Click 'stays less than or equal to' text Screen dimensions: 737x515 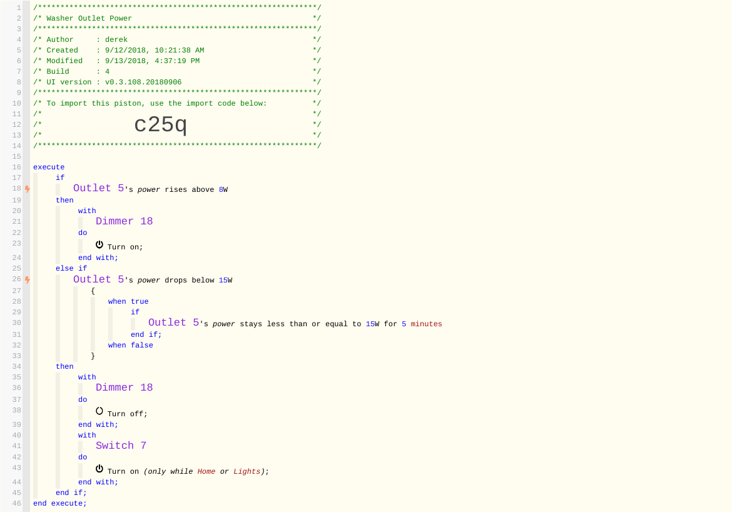[300, 324]
